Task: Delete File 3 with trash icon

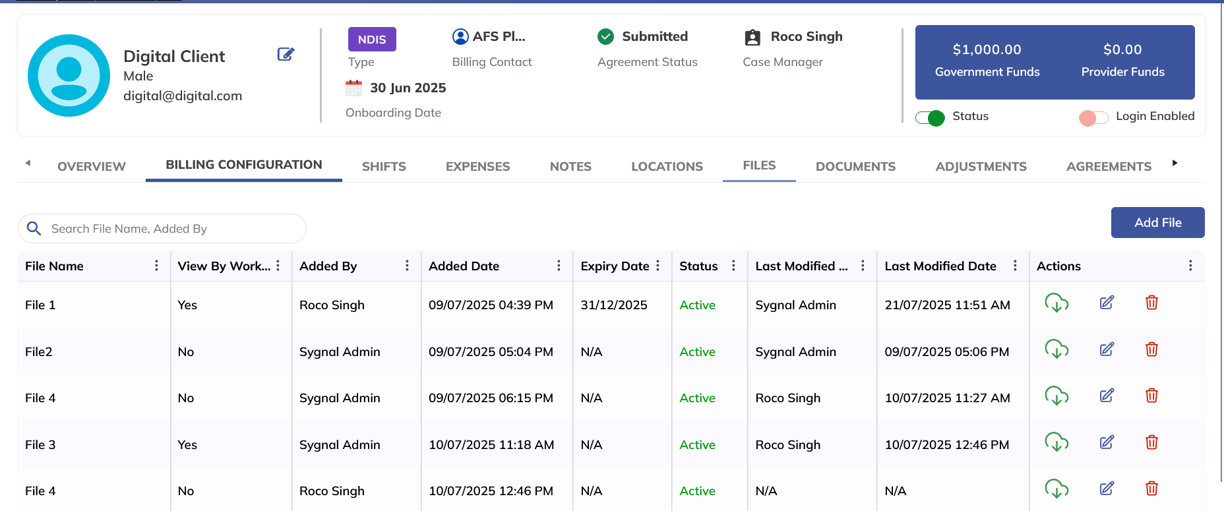Action: (1151, 442)
